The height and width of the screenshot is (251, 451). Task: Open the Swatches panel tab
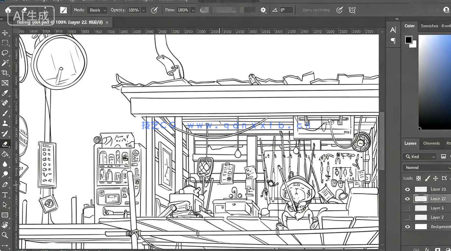[429, 26]
